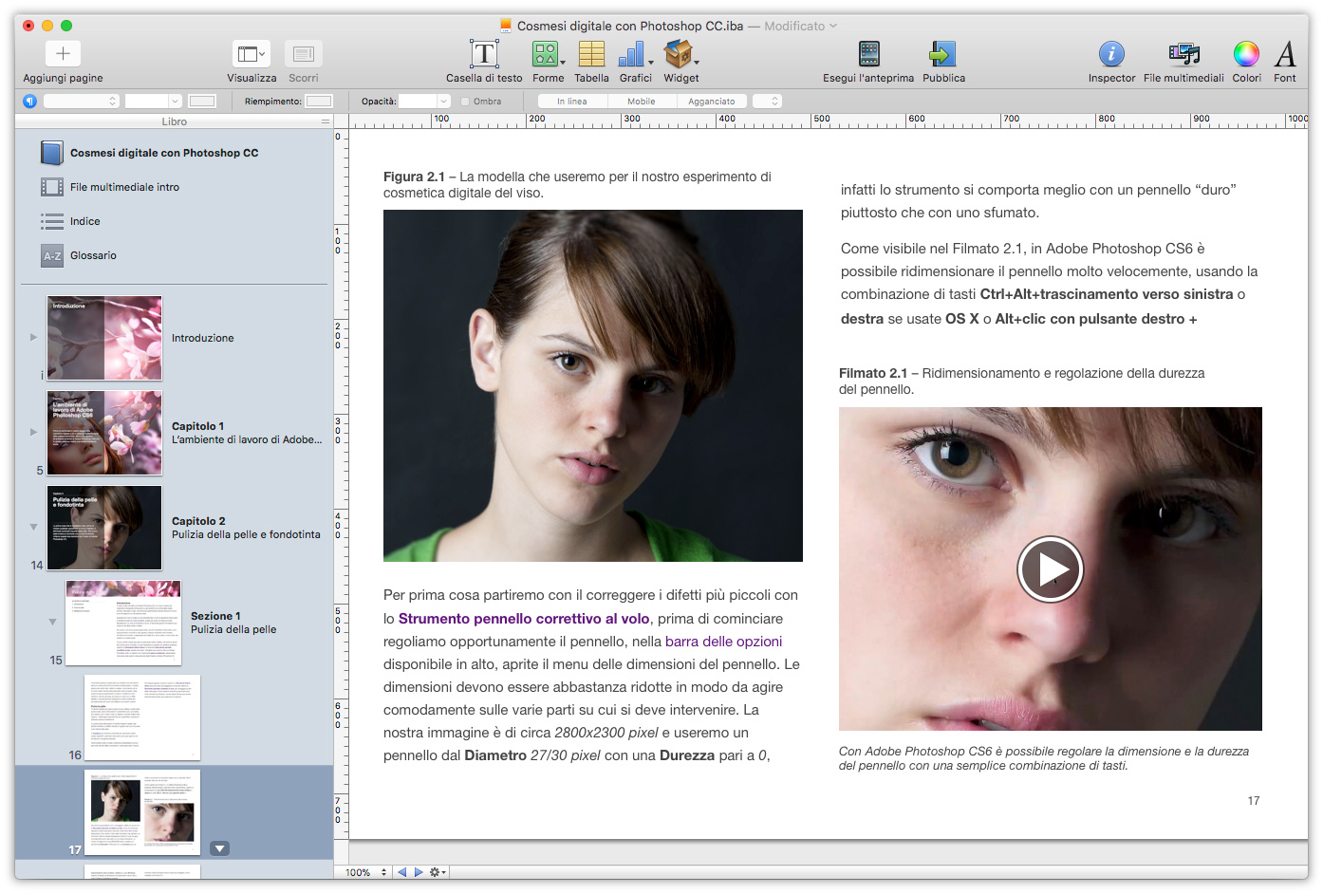Click the Filmato 2.1 title text
Viewport: 1323px width, 894px height.
click(x=1021, y=381)
